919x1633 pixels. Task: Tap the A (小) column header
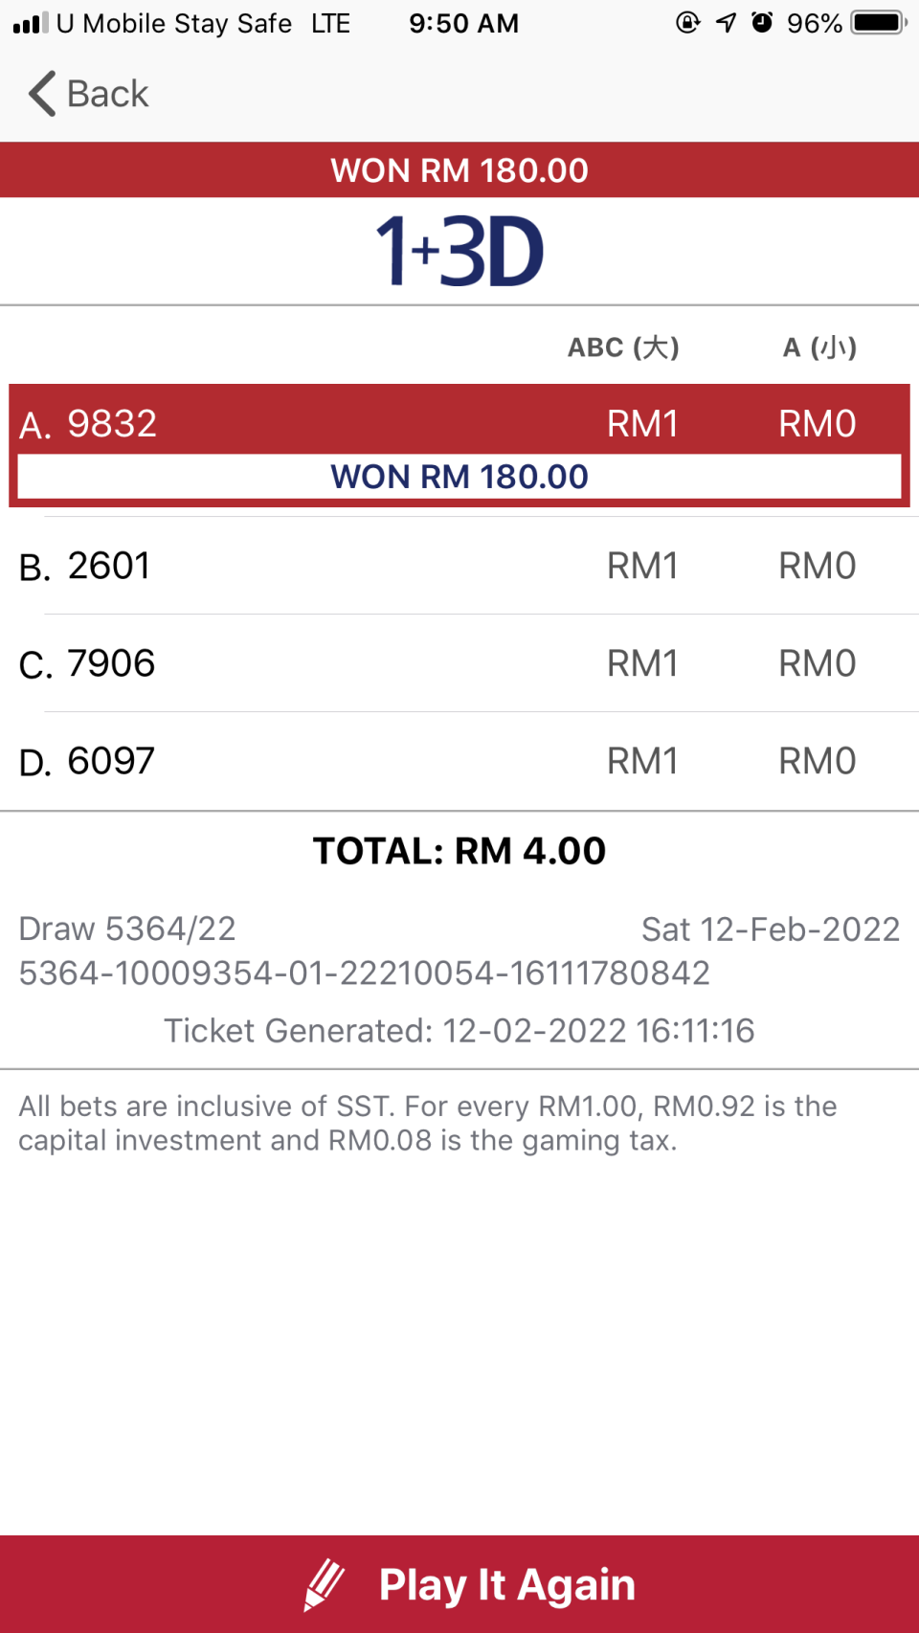(x=819, y=347)
